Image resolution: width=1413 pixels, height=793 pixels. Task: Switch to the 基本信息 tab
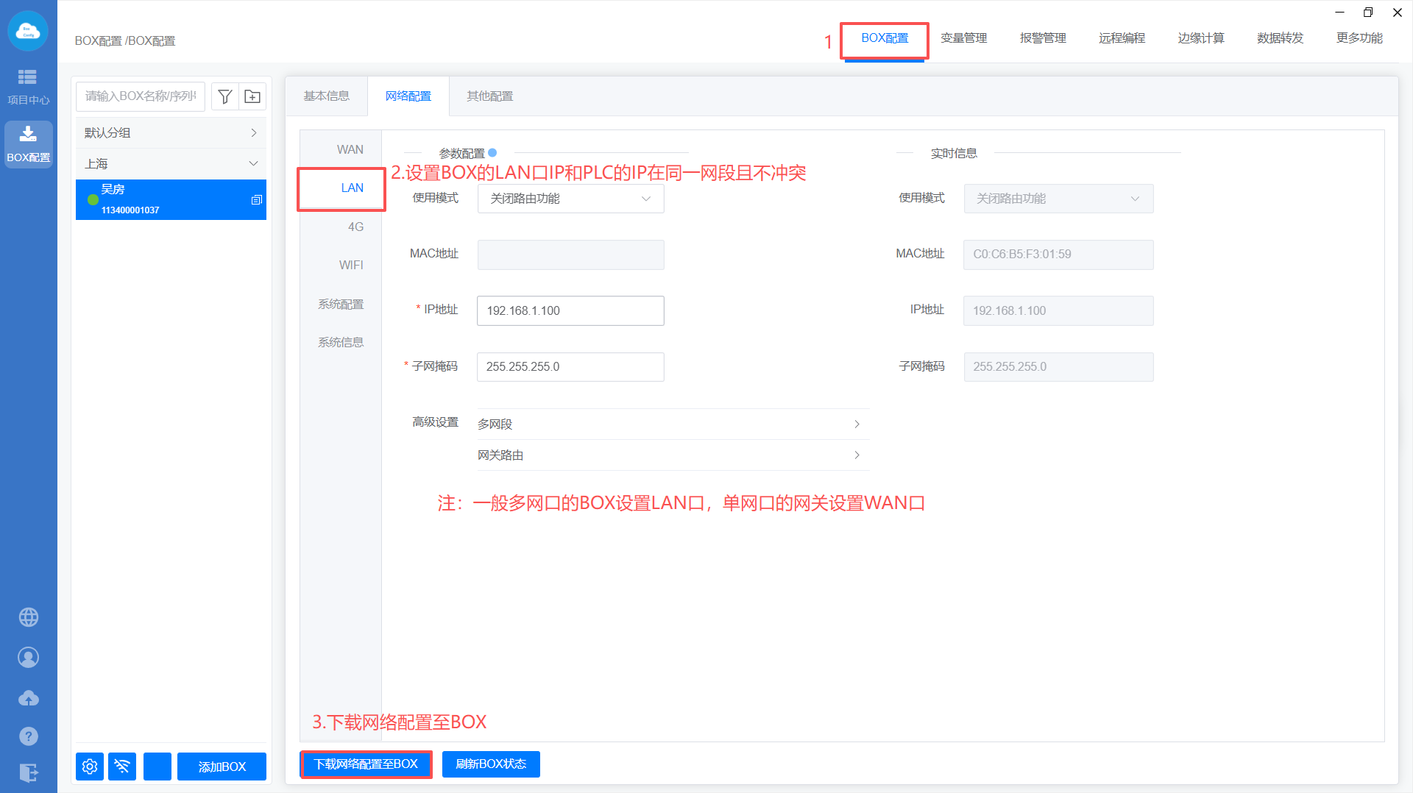click(x=326, y=96)
